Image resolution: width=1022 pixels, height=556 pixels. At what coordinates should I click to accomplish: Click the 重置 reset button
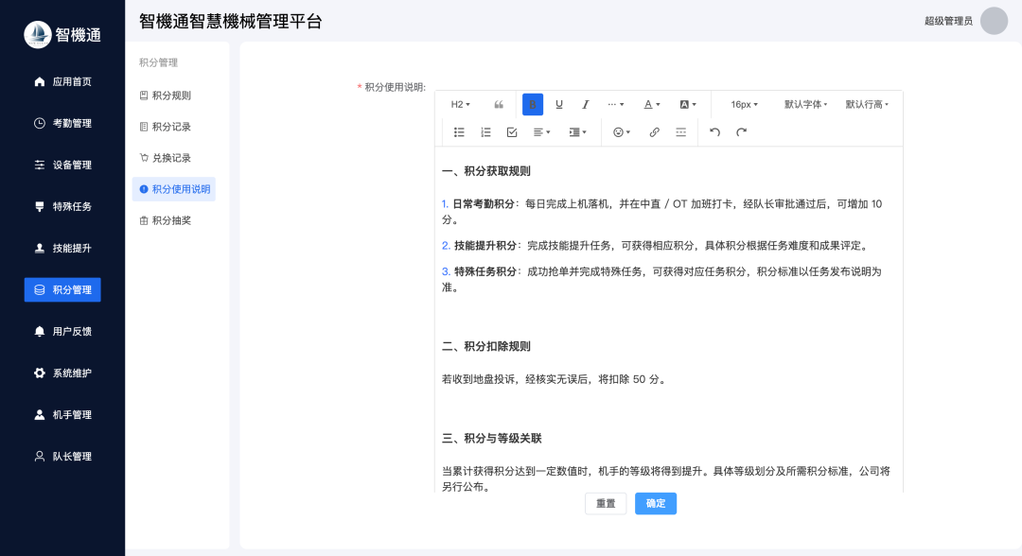coord(606,503)
